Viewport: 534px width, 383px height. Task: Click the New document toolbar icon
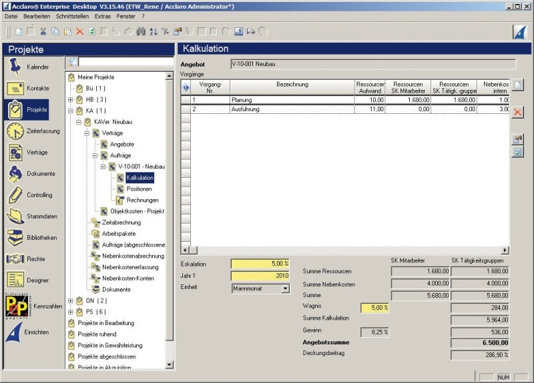point(19,32)
